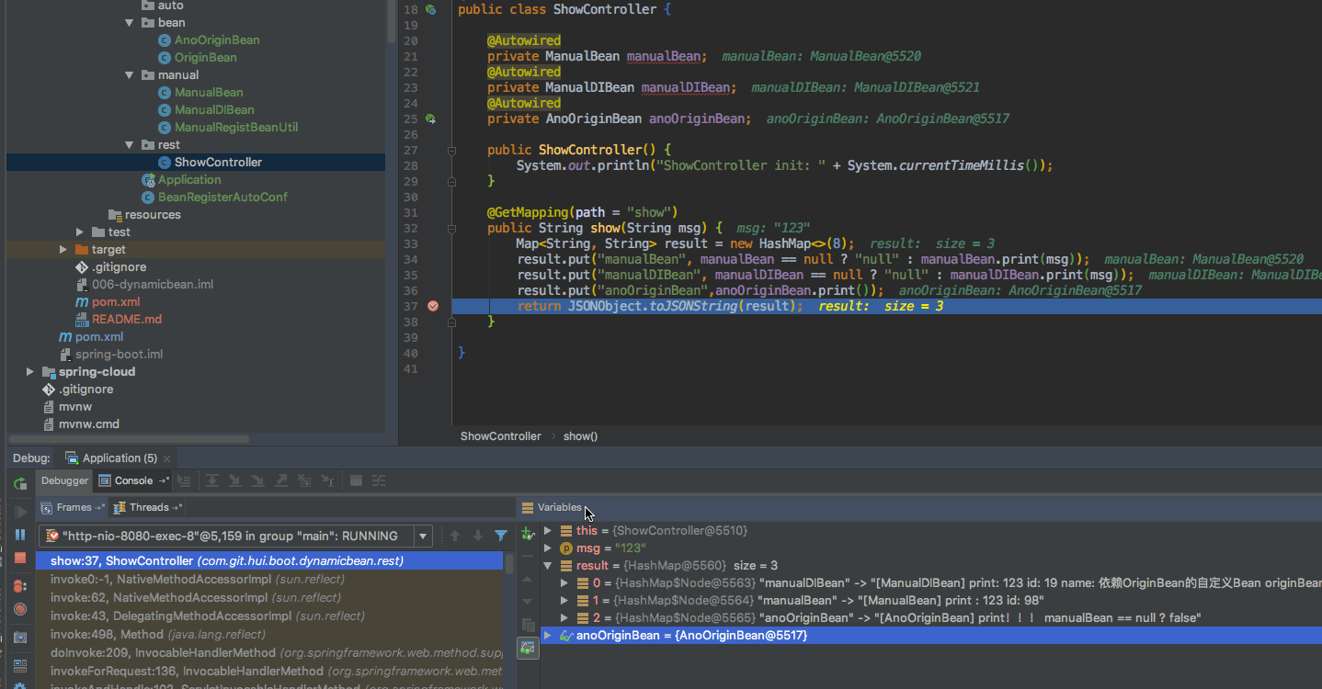Toggle the frames filter funnel

[x=499, y=535]
